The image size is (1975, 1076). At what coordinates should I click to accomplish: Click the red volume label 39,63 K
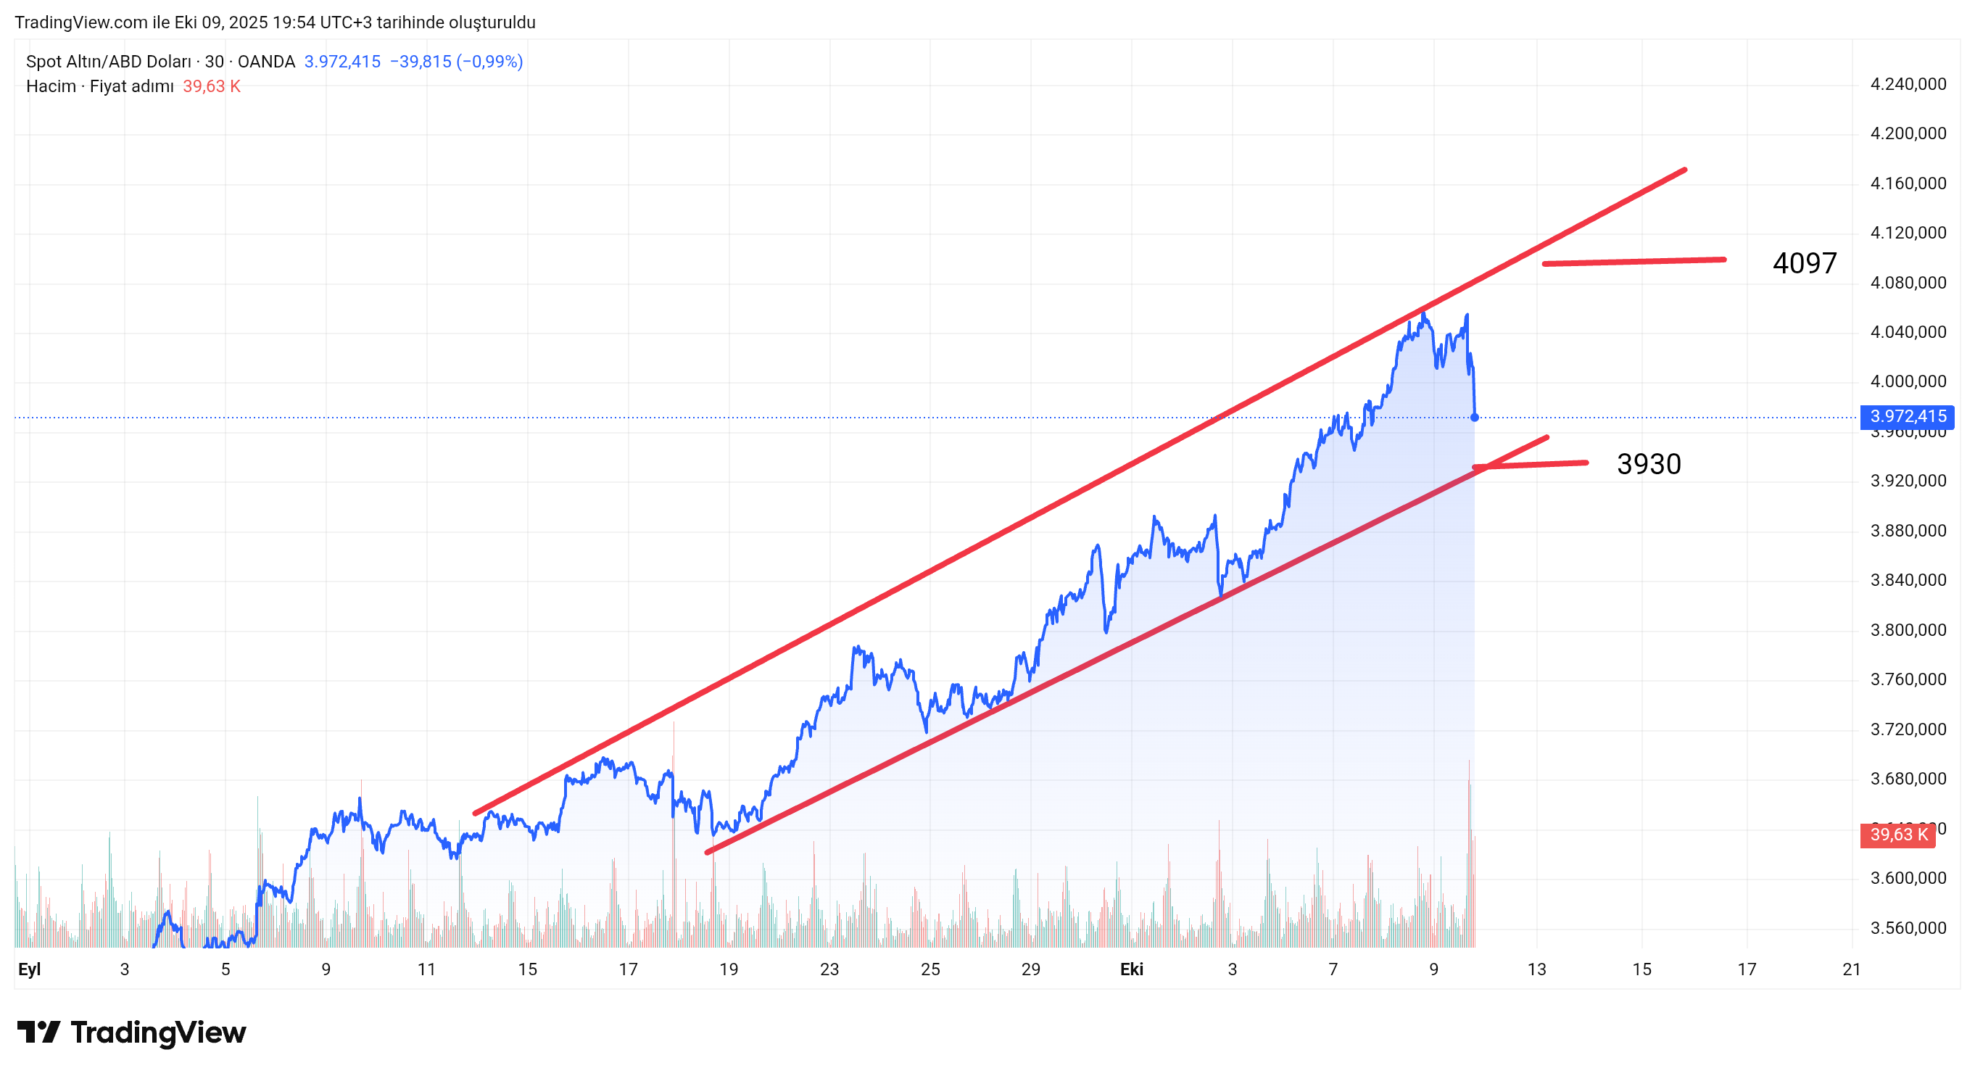1897,835
